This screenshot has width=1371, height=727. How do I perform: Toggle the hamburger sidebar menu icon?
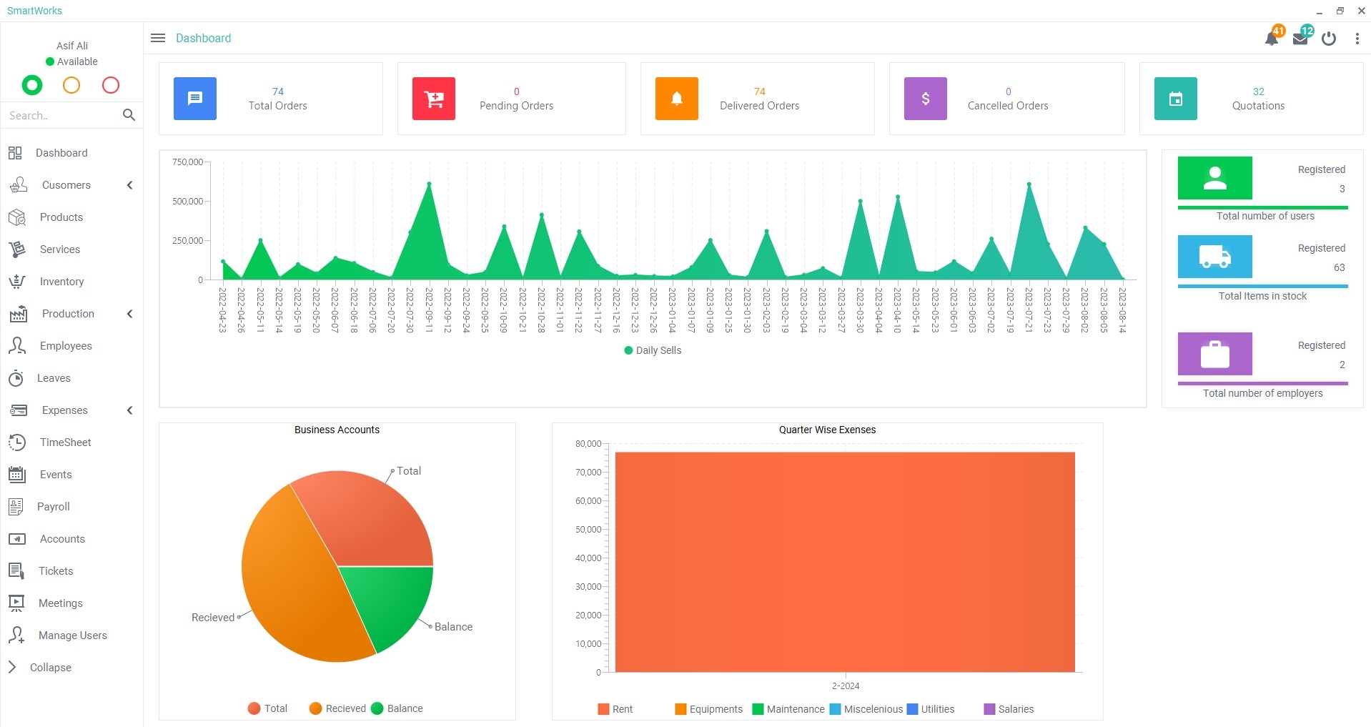[158, 38]
